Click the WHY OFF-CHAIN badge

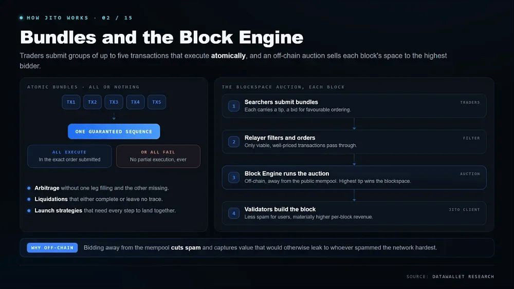pos(52,248)
